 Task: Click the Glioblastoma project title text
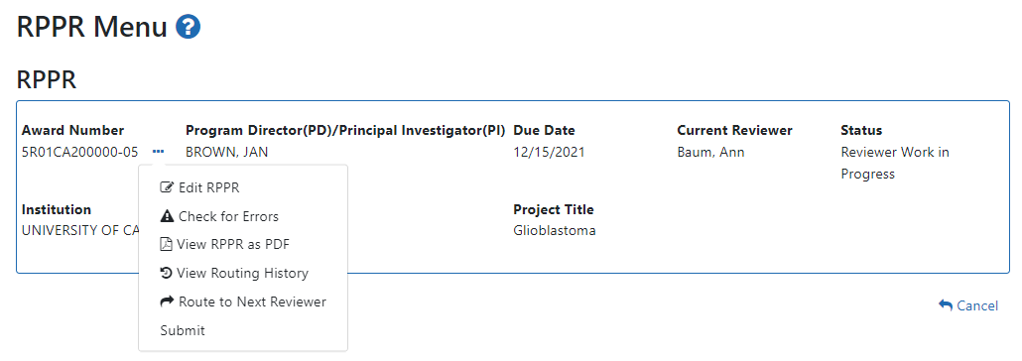(555, 231)
